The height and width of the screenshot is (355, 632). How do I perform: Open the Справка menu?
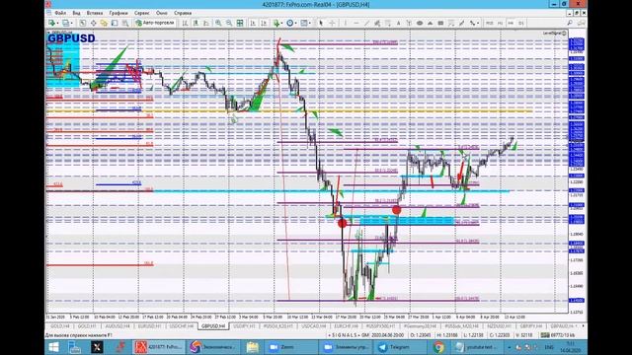click(183, 13)
